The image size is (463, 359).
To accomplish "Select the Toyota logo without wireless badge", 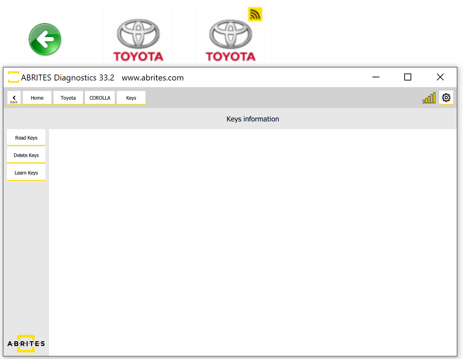I will [x=138, y=40].
